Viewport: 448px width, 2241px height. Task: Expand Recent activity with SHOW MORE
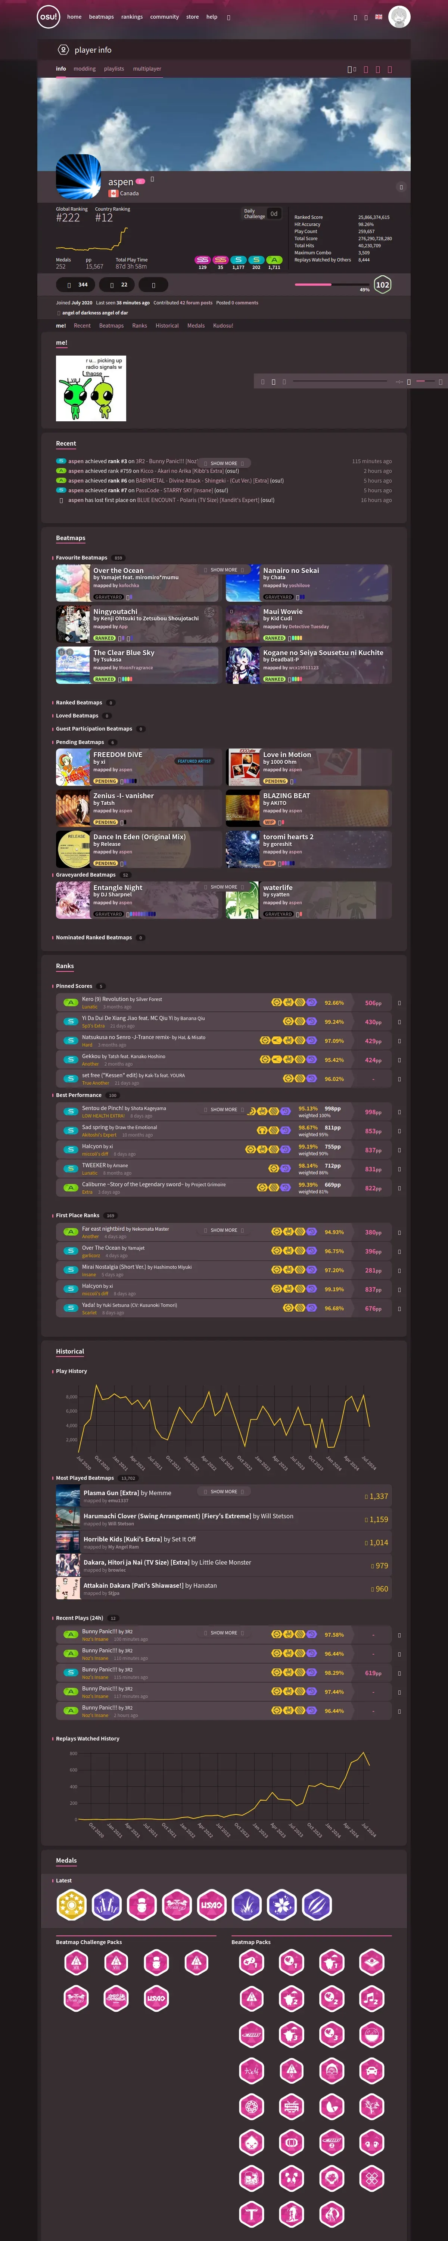[224, 463]
